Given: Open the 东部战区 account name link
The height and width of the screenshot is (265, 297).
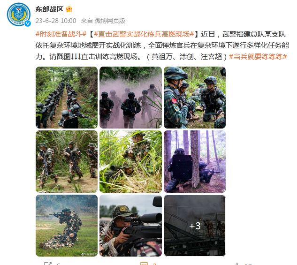Looking at the screenshot, I should 49,9.
